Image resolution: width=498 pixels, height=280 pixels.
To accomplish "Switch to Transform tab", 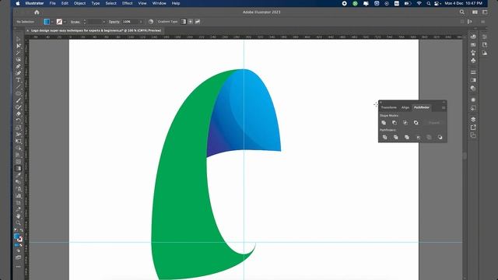I will (x=389, y=107).
